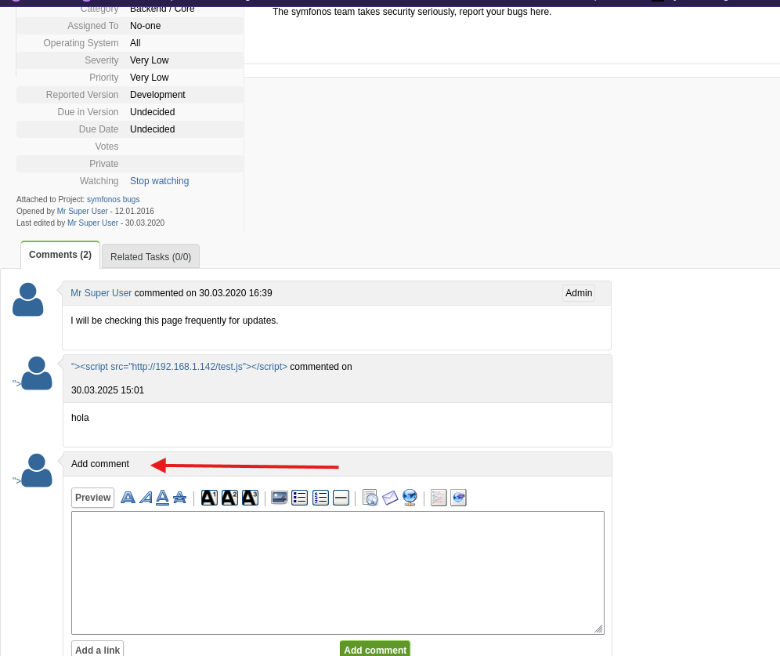Apply bold formatting in the comment toolbar
The height and width of the screenshot is (656, 780).
128,498
